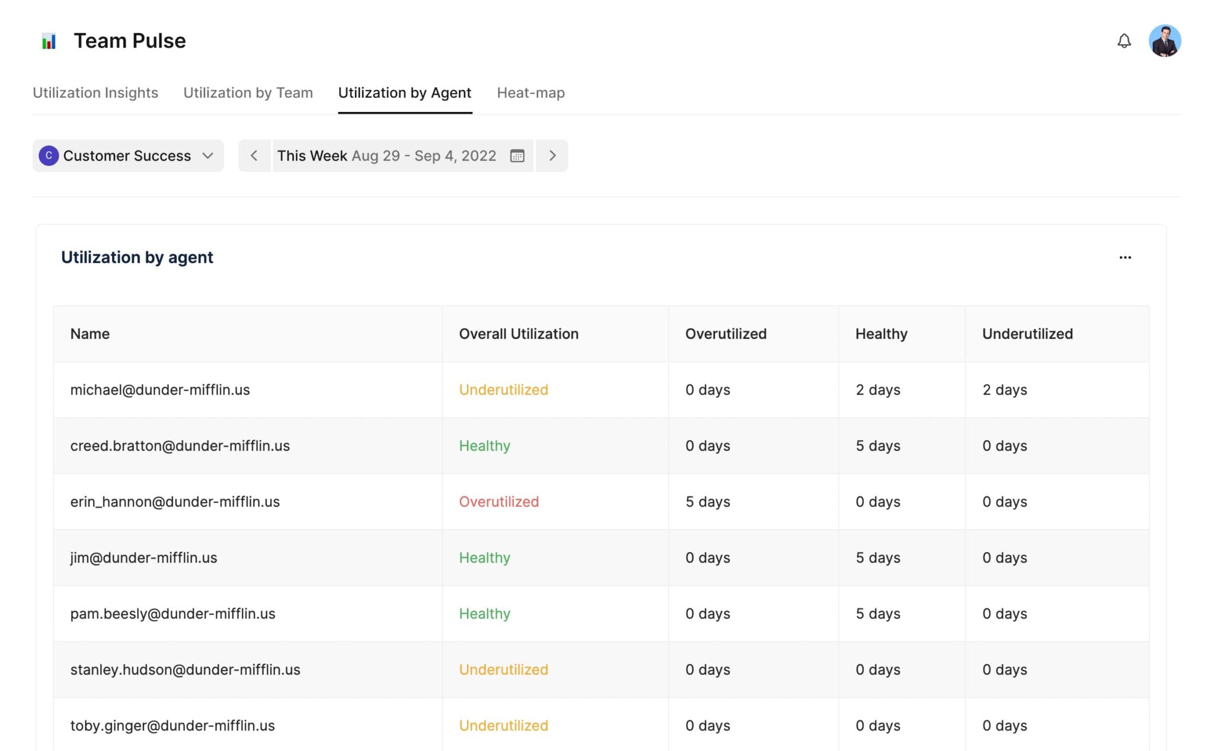Click the Team Pulse bar chart logo
Screen dimensions: 1214x751
click(x=49, y=41)
